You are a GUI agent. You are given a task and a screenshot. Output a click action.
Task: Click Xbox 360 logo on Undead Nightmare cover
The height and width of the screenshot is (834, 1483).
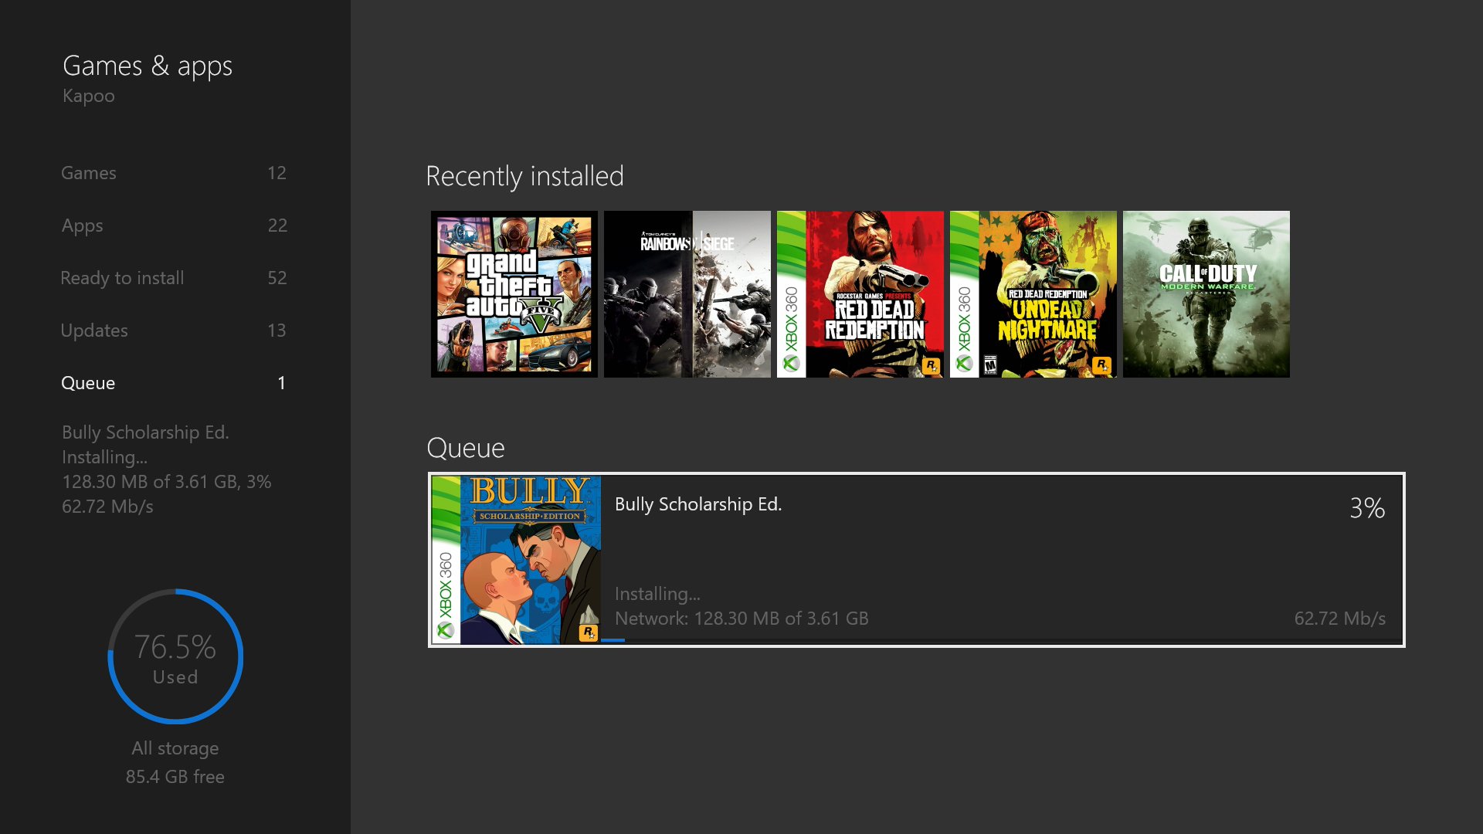[964, 329]
